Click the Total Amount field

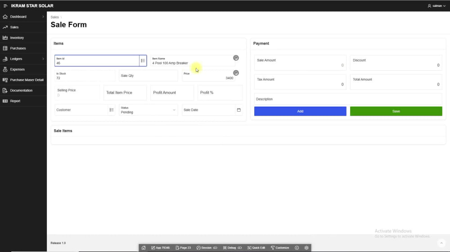pos(396,82)
